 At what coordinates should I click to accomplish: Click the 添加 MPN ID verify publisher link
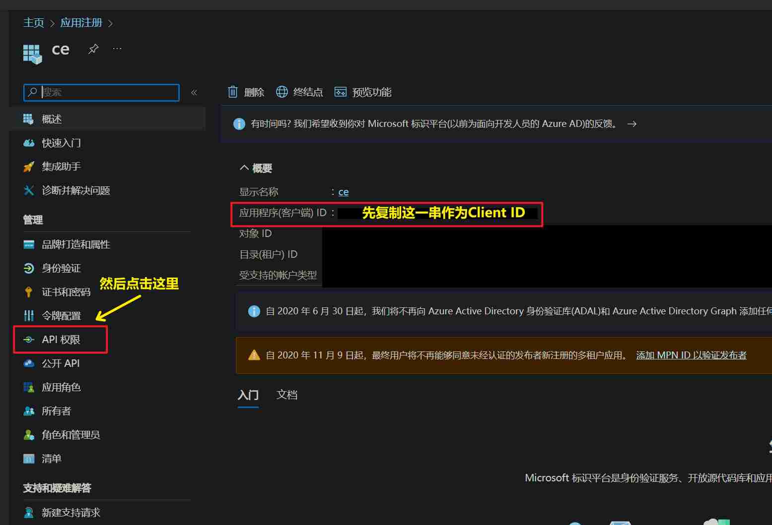tap(691, 355)
